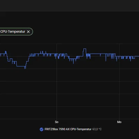Viewport: 139px width, 139px height.
Task: Click the 63,0 °C value in the legend
Action: point(97,129)
